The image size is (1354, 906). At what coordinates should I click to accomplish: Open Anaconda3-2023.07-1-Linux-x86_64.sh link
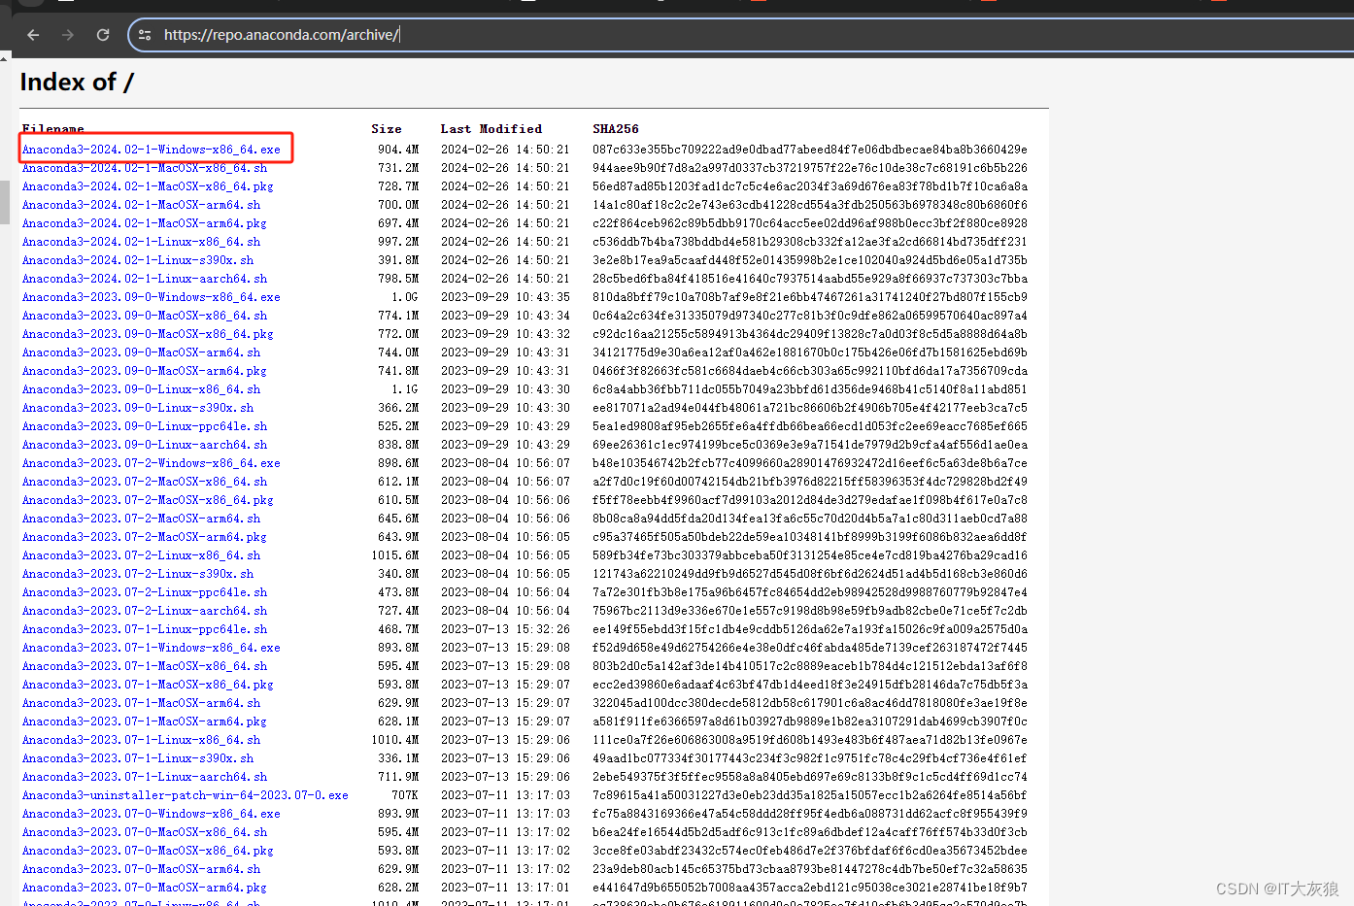click(x=142, y=740)
